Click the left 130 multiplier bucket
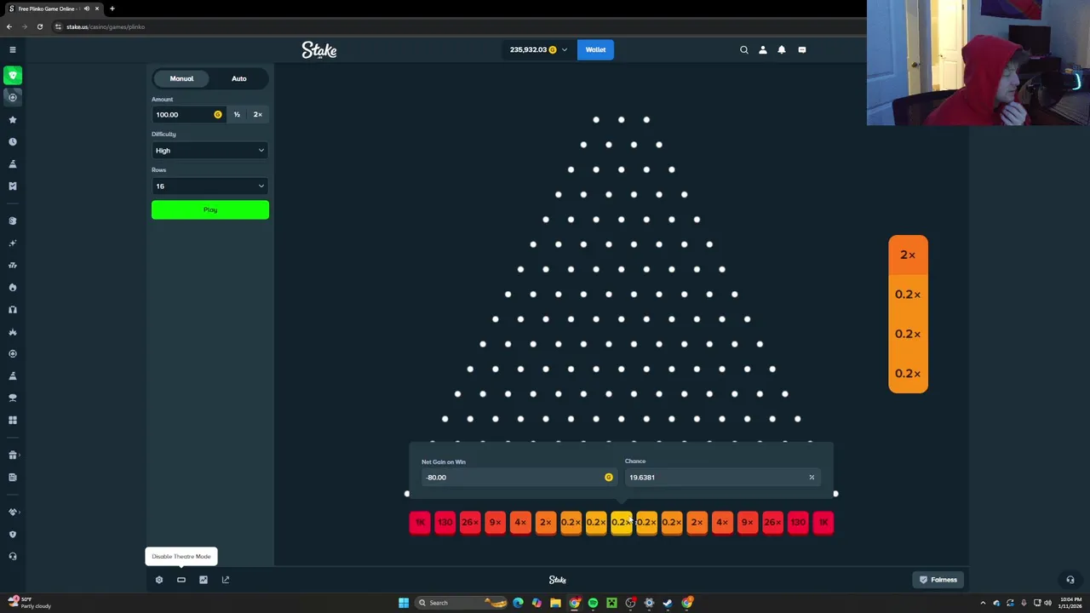The image size is (1090, 613). (445, 523)
